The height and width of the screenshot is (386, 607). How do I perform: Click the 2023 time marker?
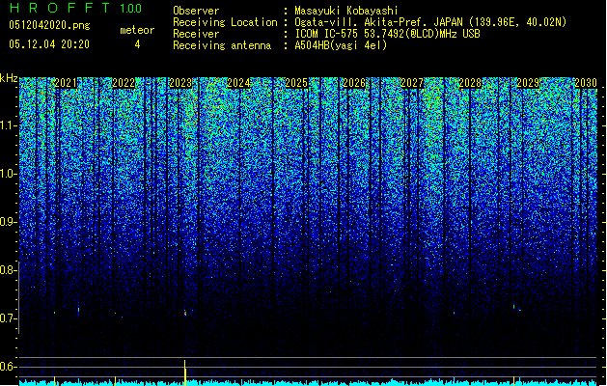(x=180, y=83)
